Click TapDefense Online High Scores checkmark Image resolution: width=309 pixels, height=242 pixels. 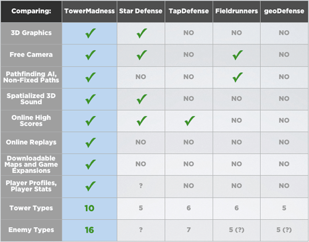coord(190,120)
